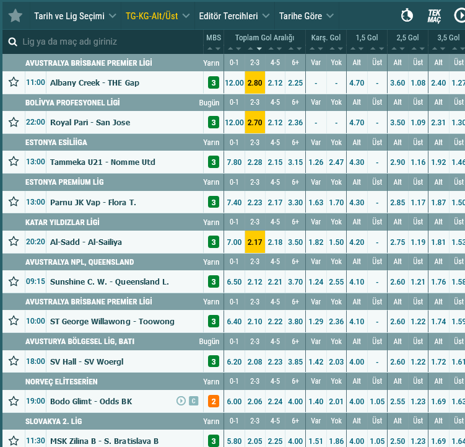The height and width of the screenshot is (447, 465).
Task: Click Estonya Esiliiga league header
Action: pos(56,142)
